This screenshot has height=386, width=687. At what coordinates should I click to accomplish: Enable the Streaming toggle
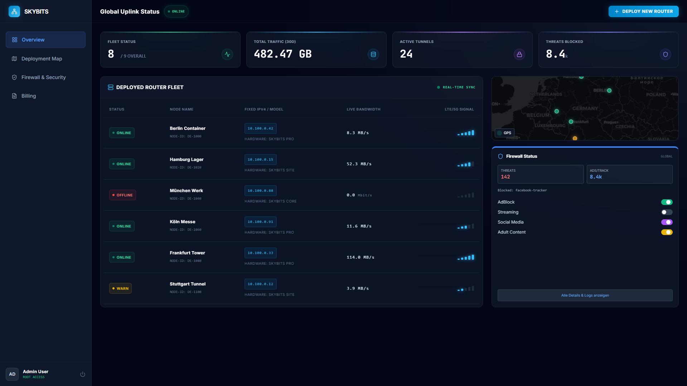(x=667, y=212)
